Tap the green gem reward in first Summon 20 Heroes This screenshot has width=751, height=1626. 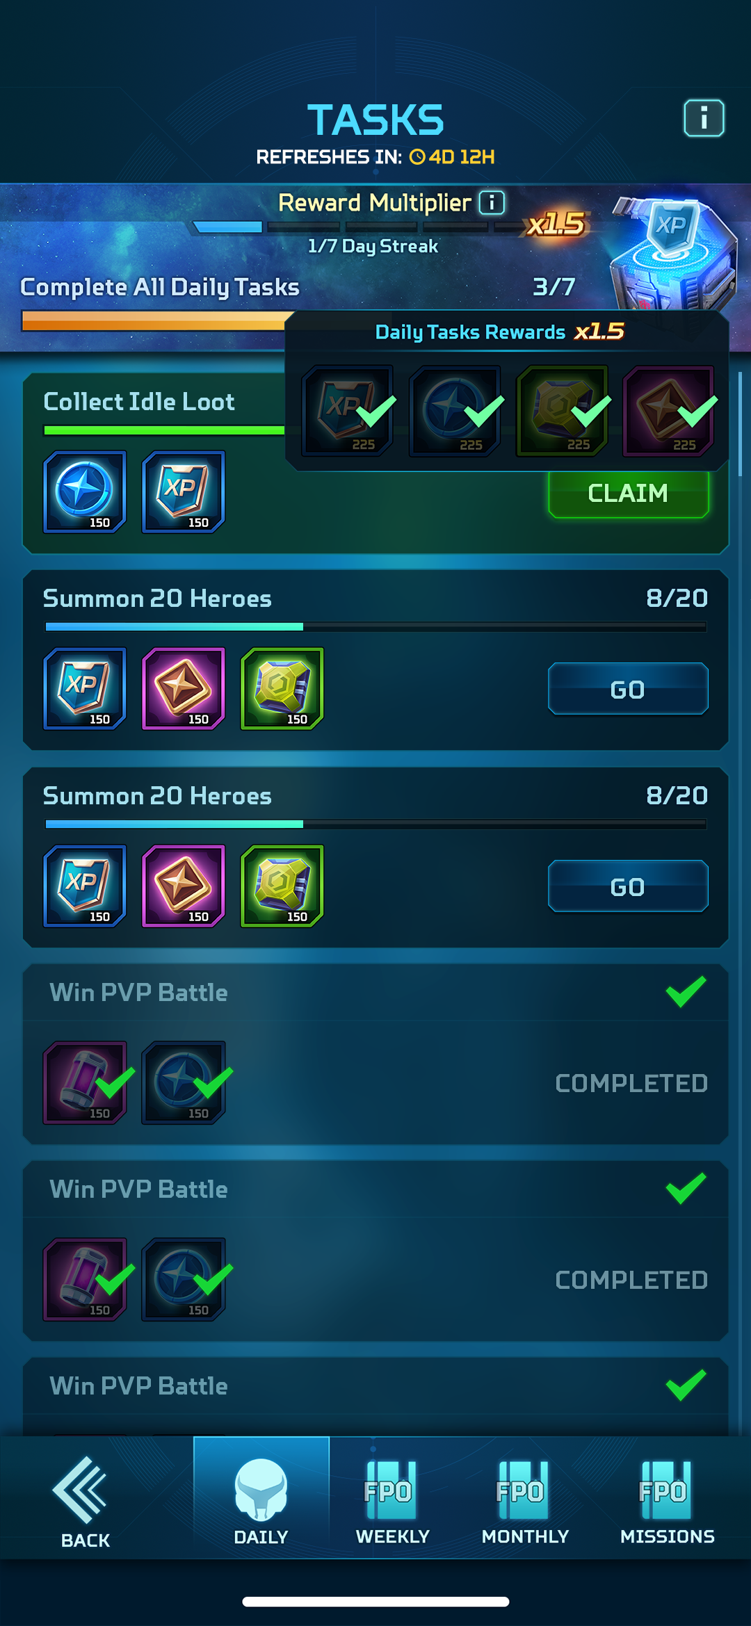click(282, 688)
